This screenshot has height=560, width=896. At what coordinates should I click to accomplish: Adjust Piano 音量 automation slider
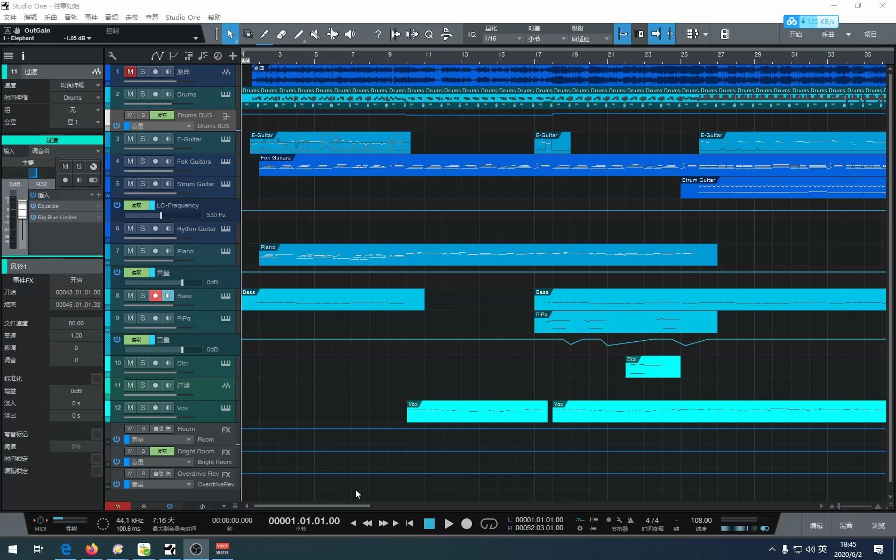tap(164, 282)
